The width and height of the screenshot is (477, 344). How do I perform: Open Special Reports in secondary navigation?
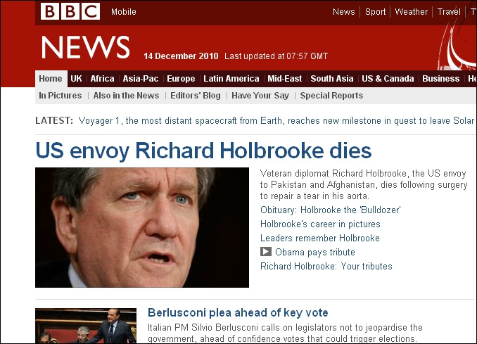[331, 96]
